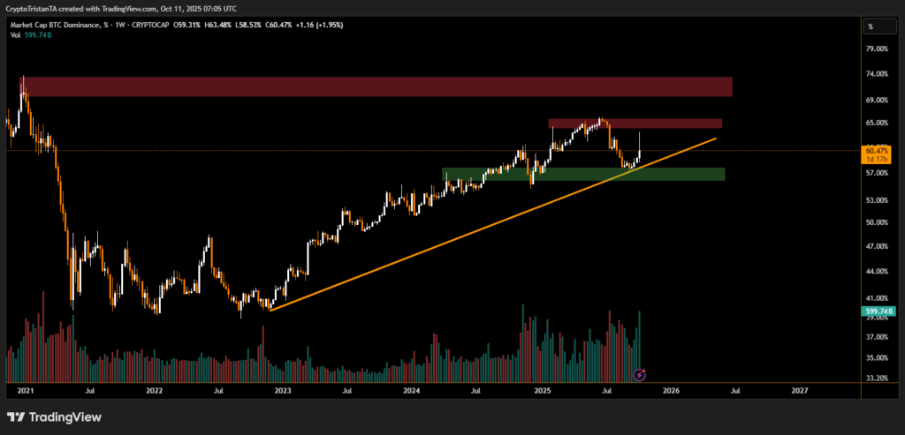
Task: Click the 2027 label on time axis
Action: click(x=799, y=389)
